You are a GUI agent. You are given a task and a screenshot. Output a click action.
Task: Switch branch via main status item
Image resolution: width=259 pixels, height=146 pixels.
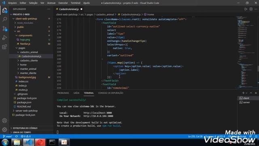coord(8,136)
